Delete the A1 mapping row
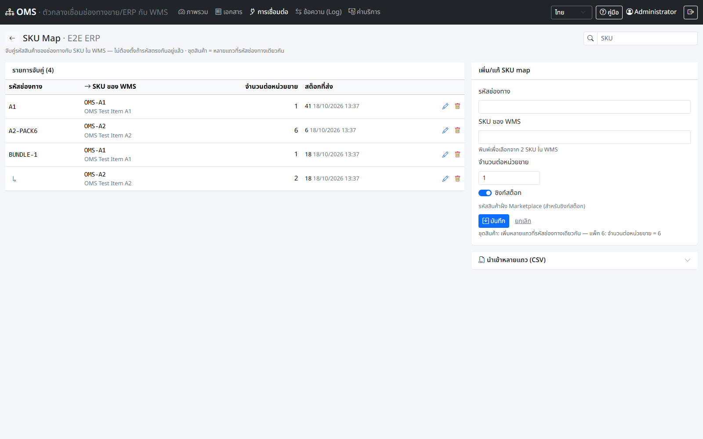 (x=457, y=106)
